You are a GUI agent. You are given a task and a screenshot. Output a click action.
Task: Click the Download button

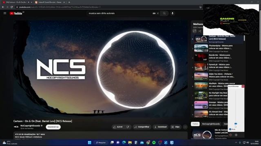click(160, 127)
